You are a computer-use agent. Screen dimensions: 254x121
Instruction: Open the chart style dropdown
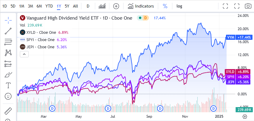[102, 6]
